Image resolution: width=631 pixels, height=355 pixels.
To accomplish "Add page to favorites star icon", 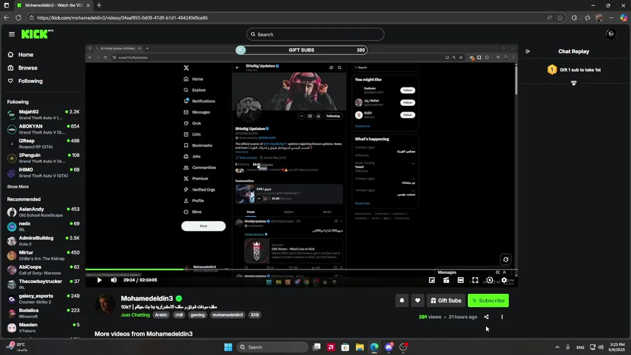I will [560, 18].
